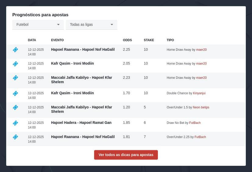Click the ODDS column header
The height and width of the screenshot is (172, 252).
127,40
